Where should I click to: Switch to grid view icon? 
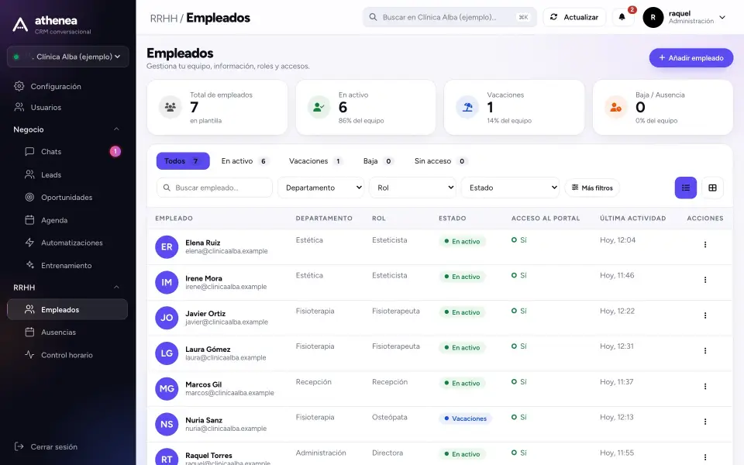[712, 188]
